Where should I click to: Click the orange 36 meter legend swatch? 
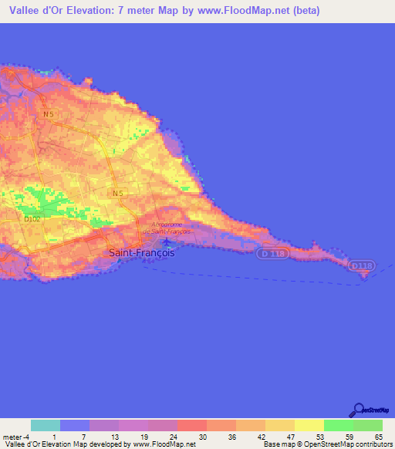pyautogui.click(x=251, y=426)
